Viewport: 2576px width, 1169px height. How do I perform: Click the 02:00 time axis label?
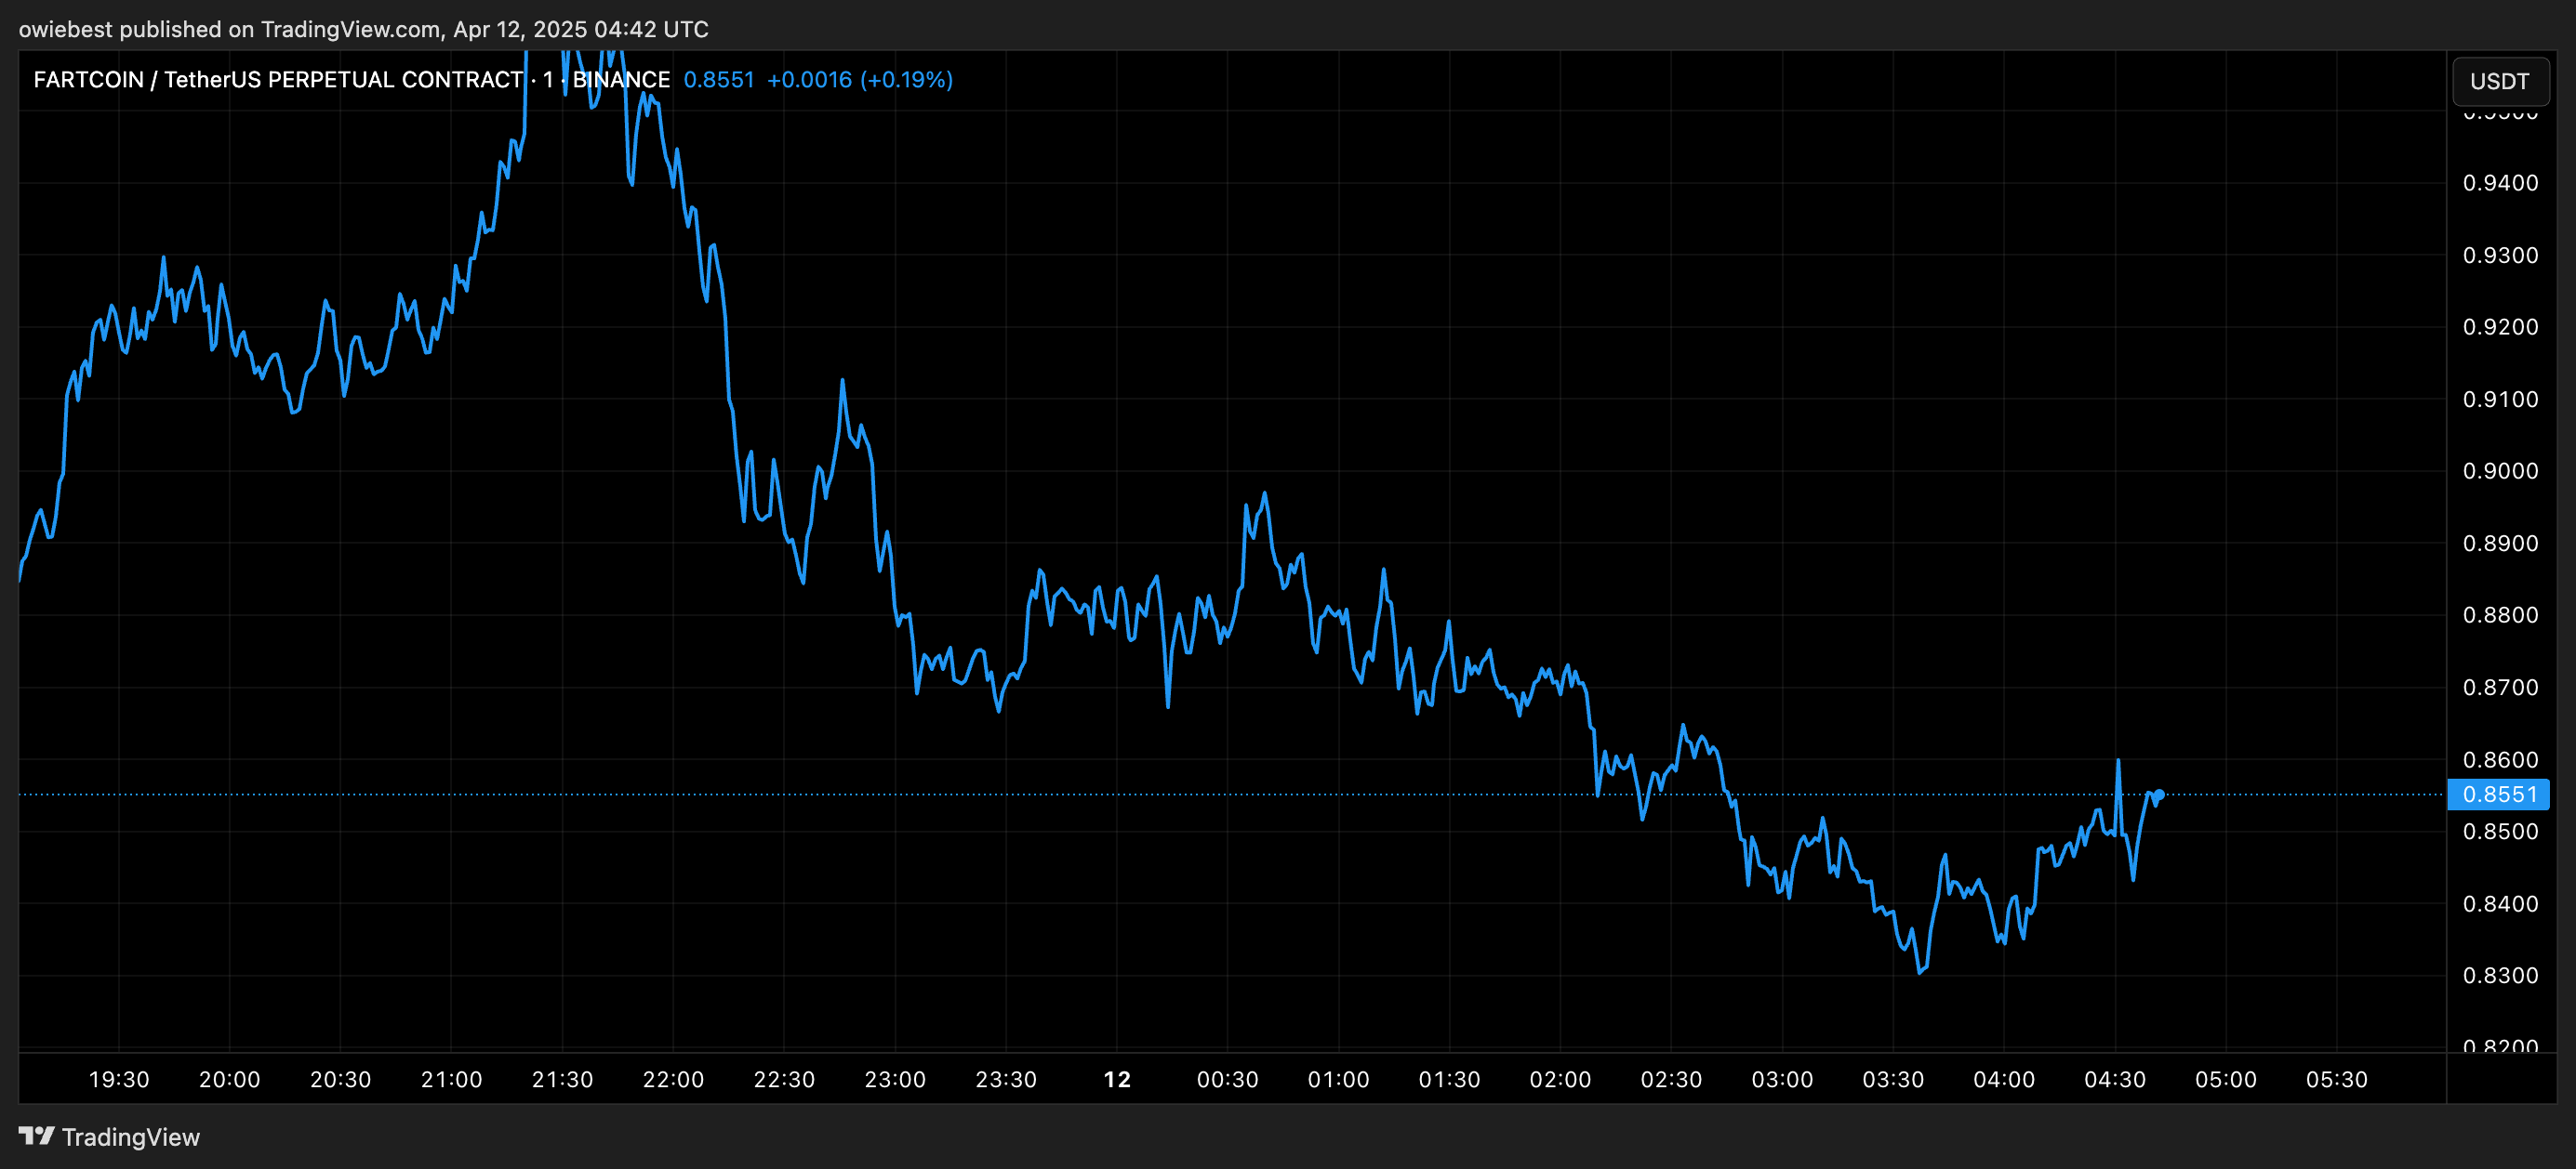pos(1560,1079)
